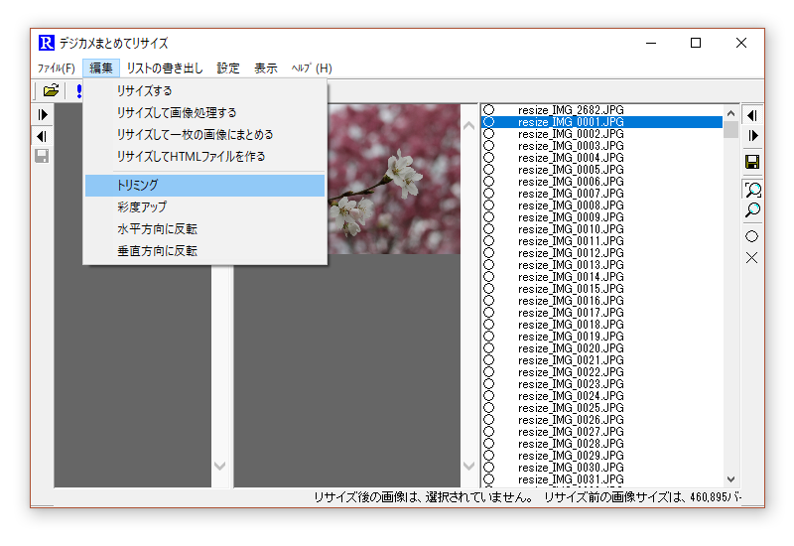Select resize_IMG_0019.JPG in list

(x=571, y=337)
